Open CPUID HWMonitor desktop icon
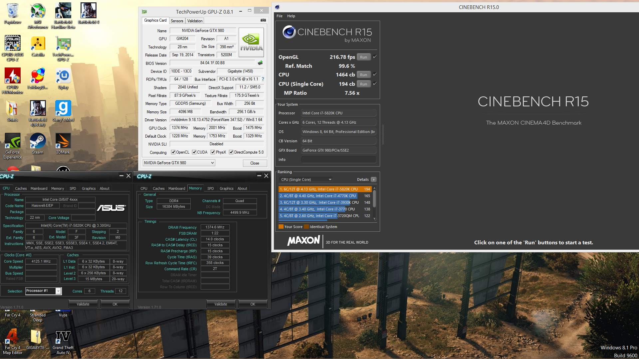The width and height of the screenshot is (639, 359). [x=13, y=81]
